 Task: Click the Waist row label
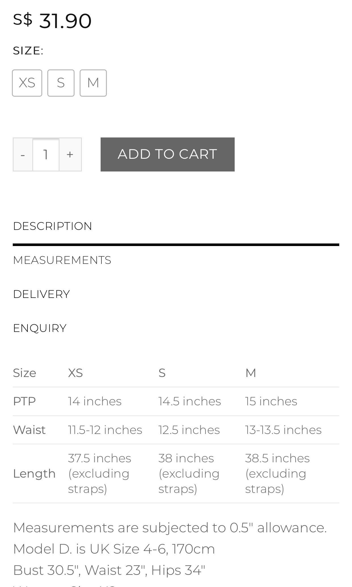click(29, 430)
